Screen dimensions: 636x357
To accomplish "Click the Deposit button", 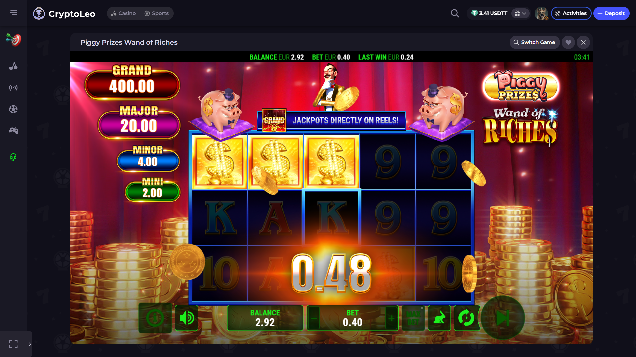I will click(x=611, y=13).
